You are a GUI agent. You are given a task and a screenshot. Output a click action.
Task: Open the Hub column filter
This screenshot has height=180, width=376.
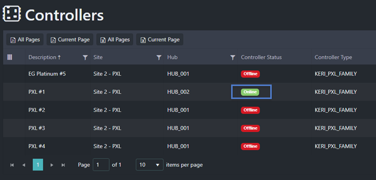point(232,57)
